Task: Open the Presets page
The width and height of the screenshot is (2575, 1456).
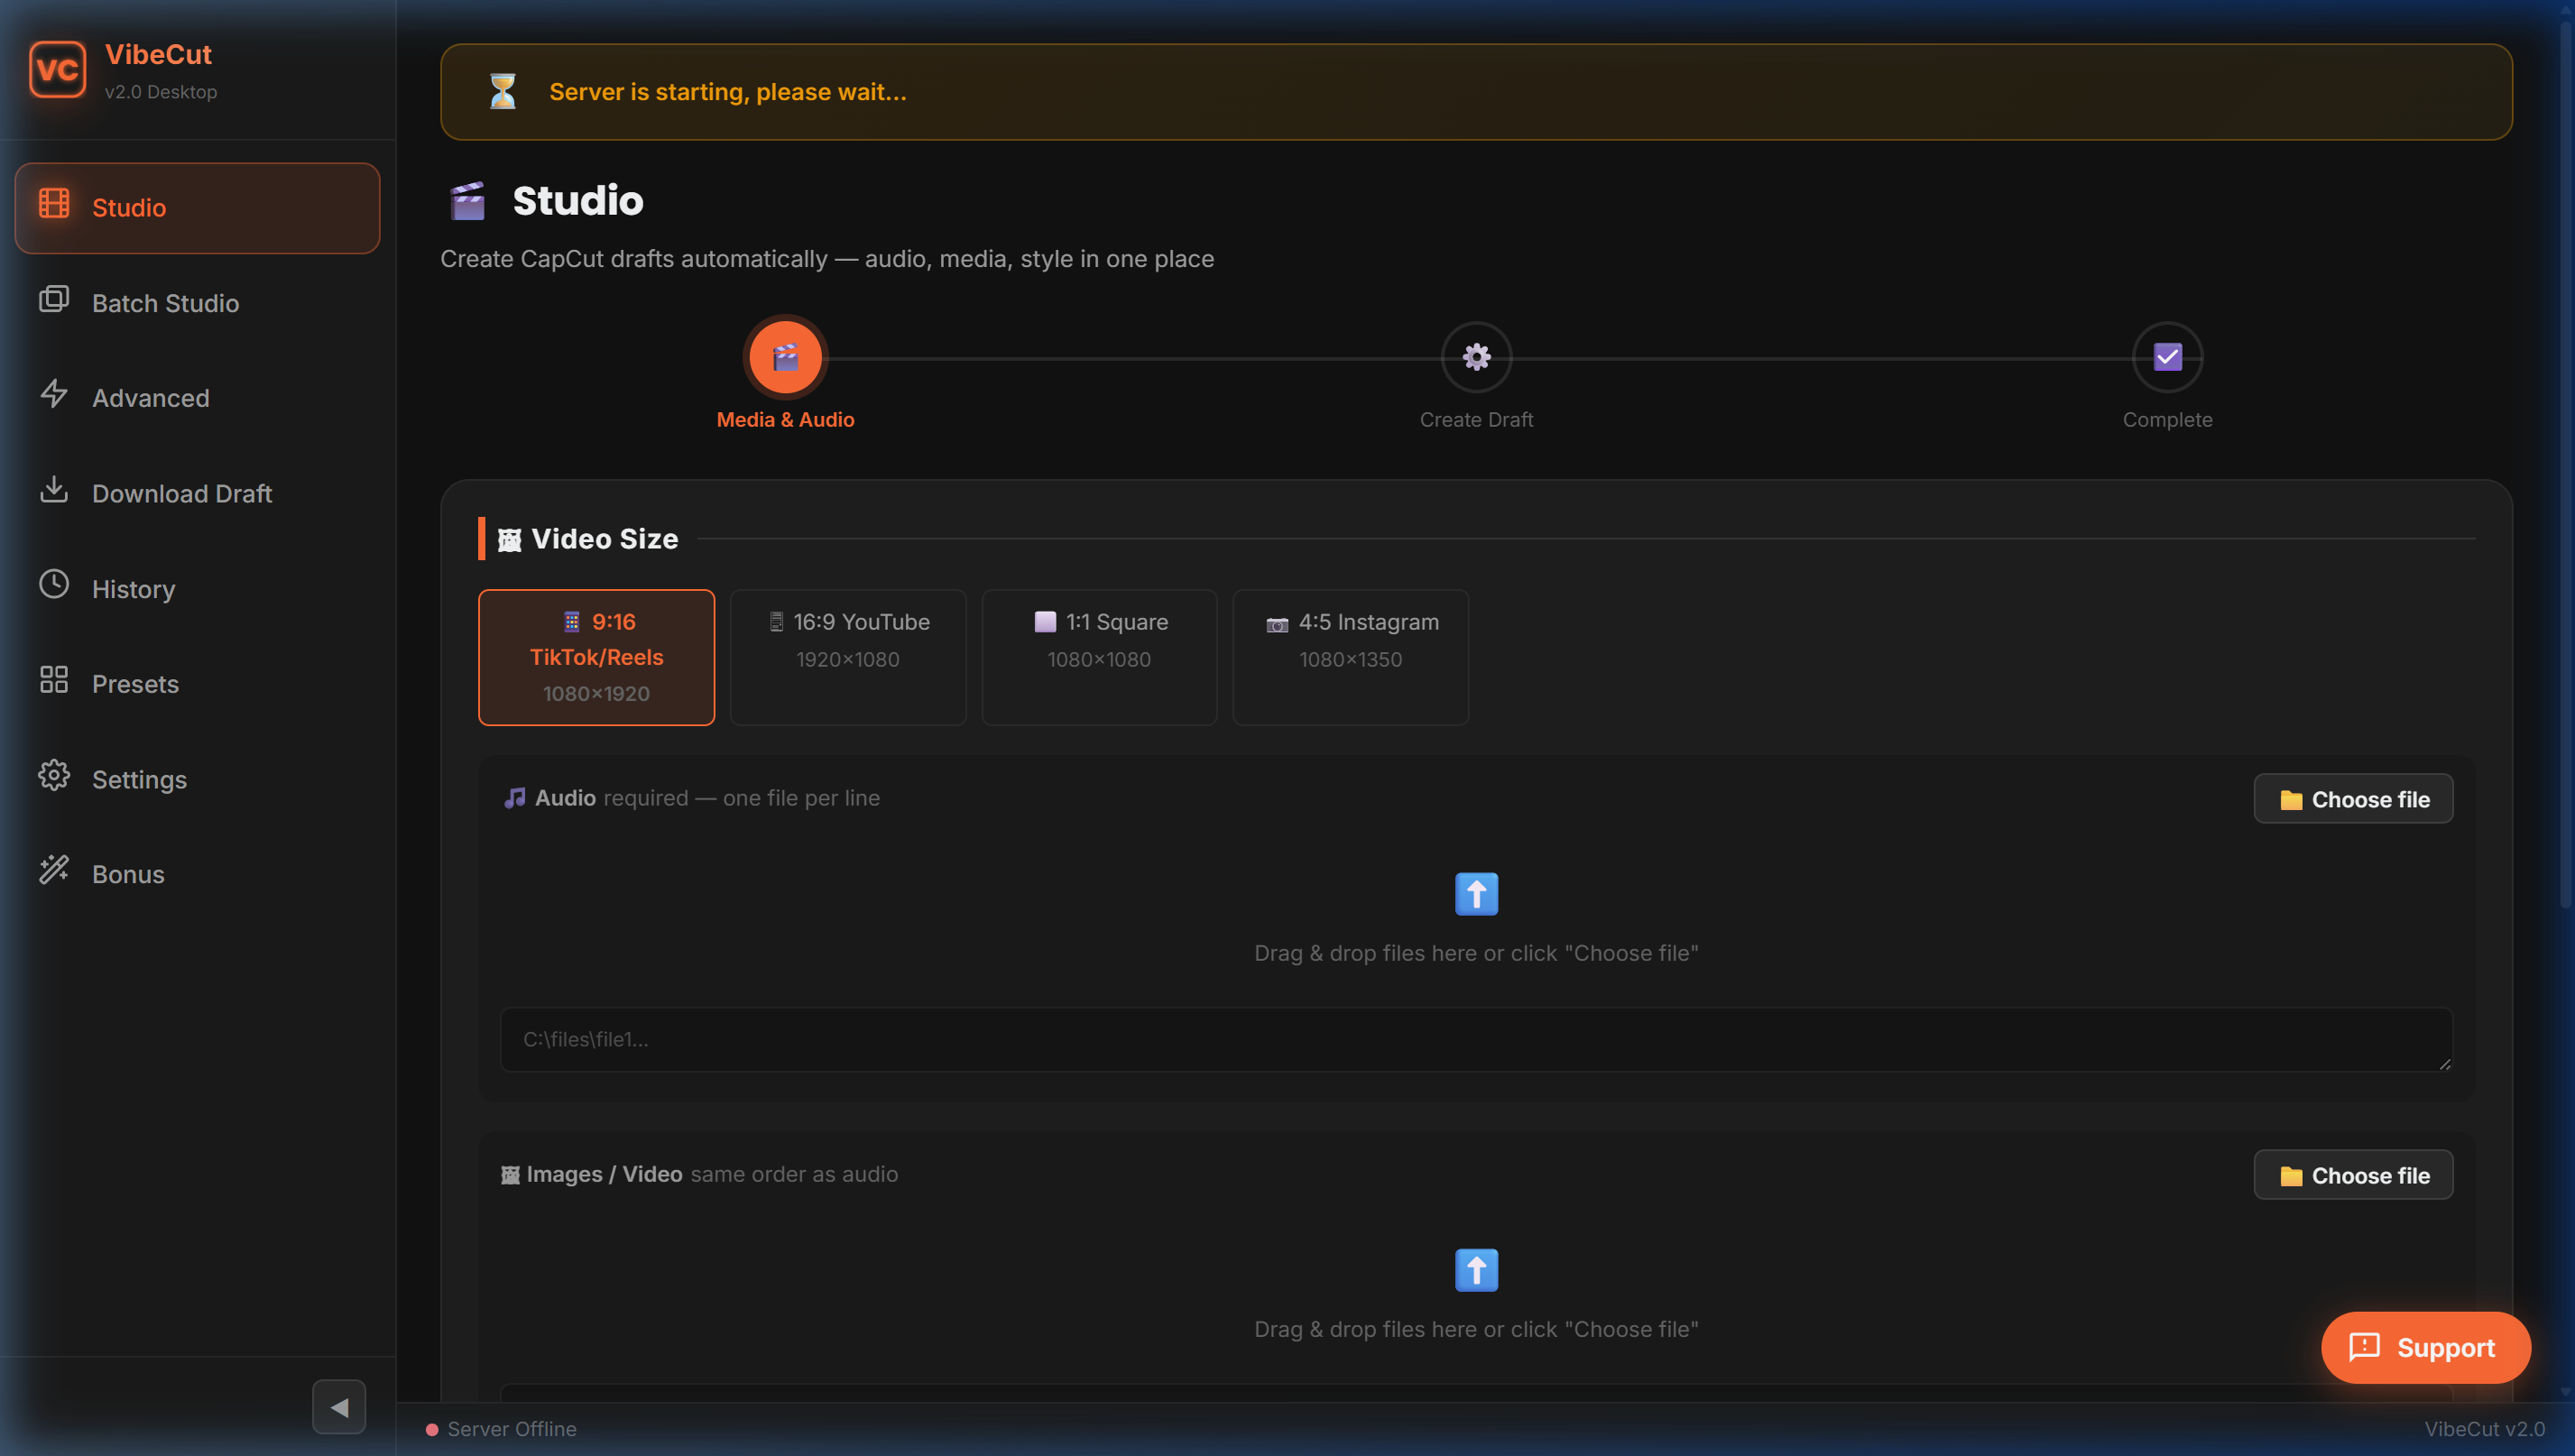Action: [197, 684]
